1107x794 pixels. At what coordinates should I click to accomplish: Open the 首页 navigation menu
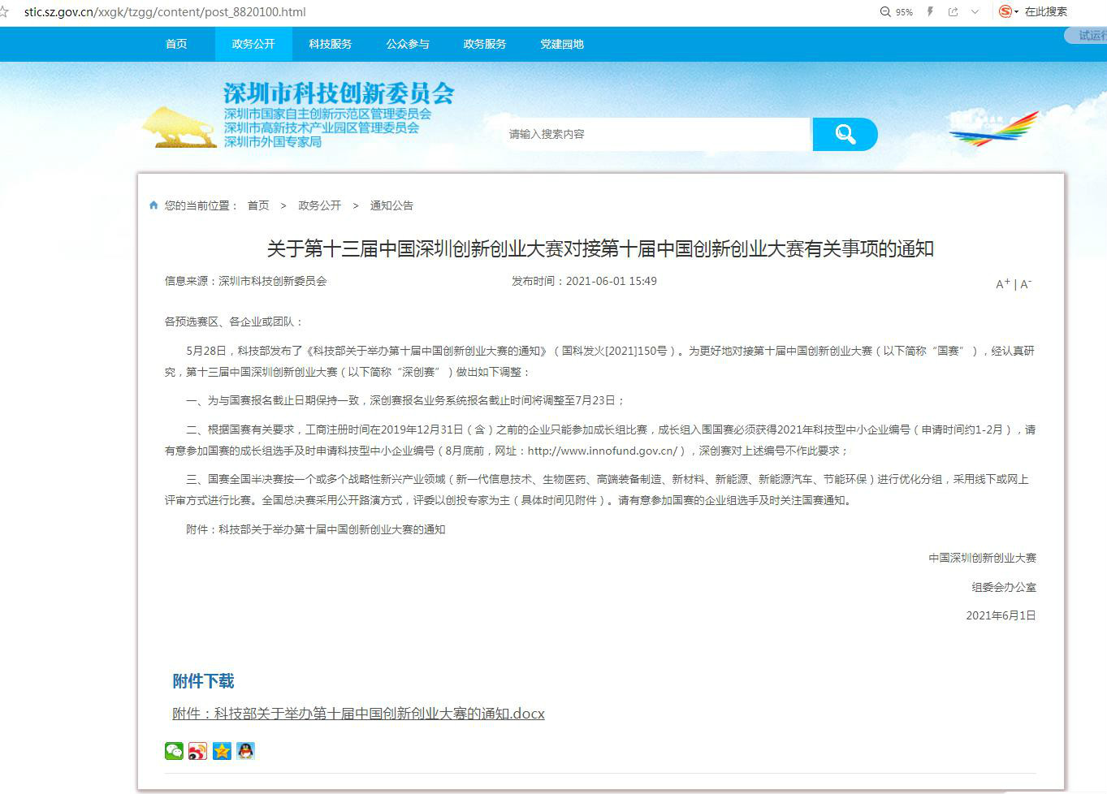click(176, 44)
